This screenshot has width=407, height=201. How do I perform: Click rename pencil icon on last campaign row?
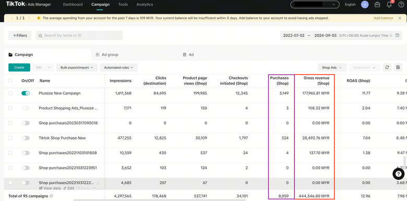[98, 183]
